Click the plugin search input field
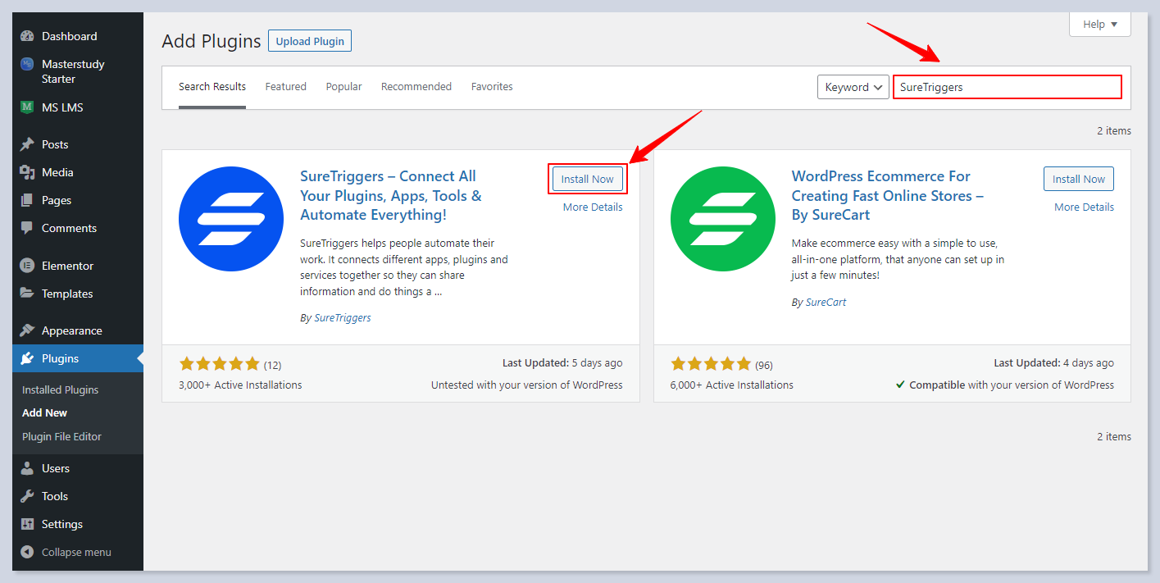1160x583 pixels. click(x=1007, y=87)
